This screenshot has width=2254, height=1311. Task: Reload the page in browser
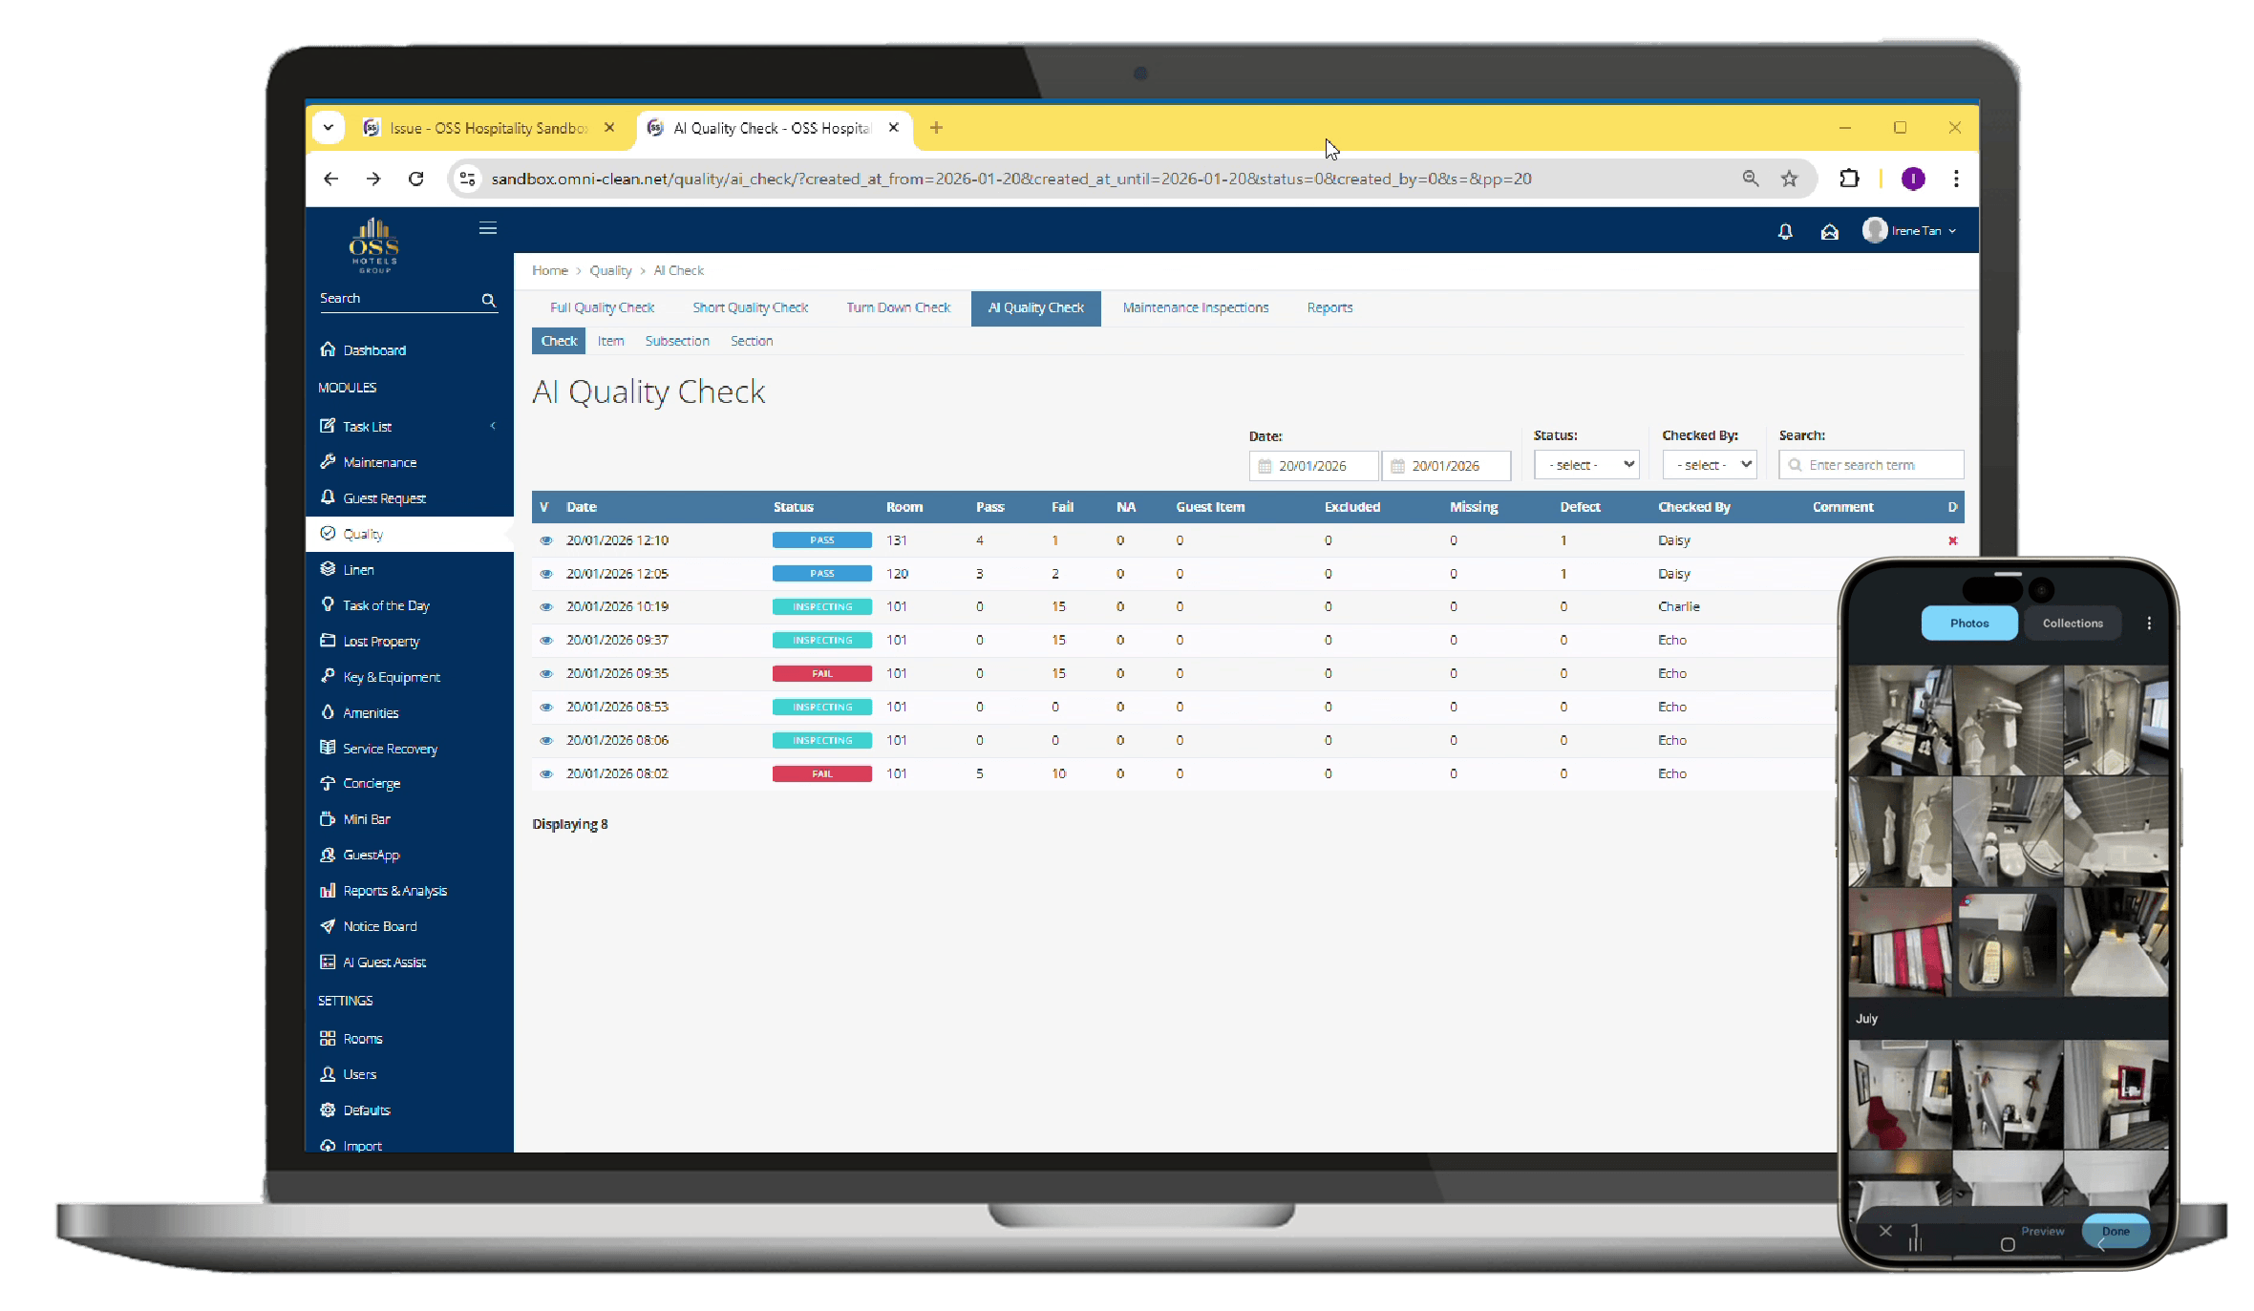click(x=415, y=179)
